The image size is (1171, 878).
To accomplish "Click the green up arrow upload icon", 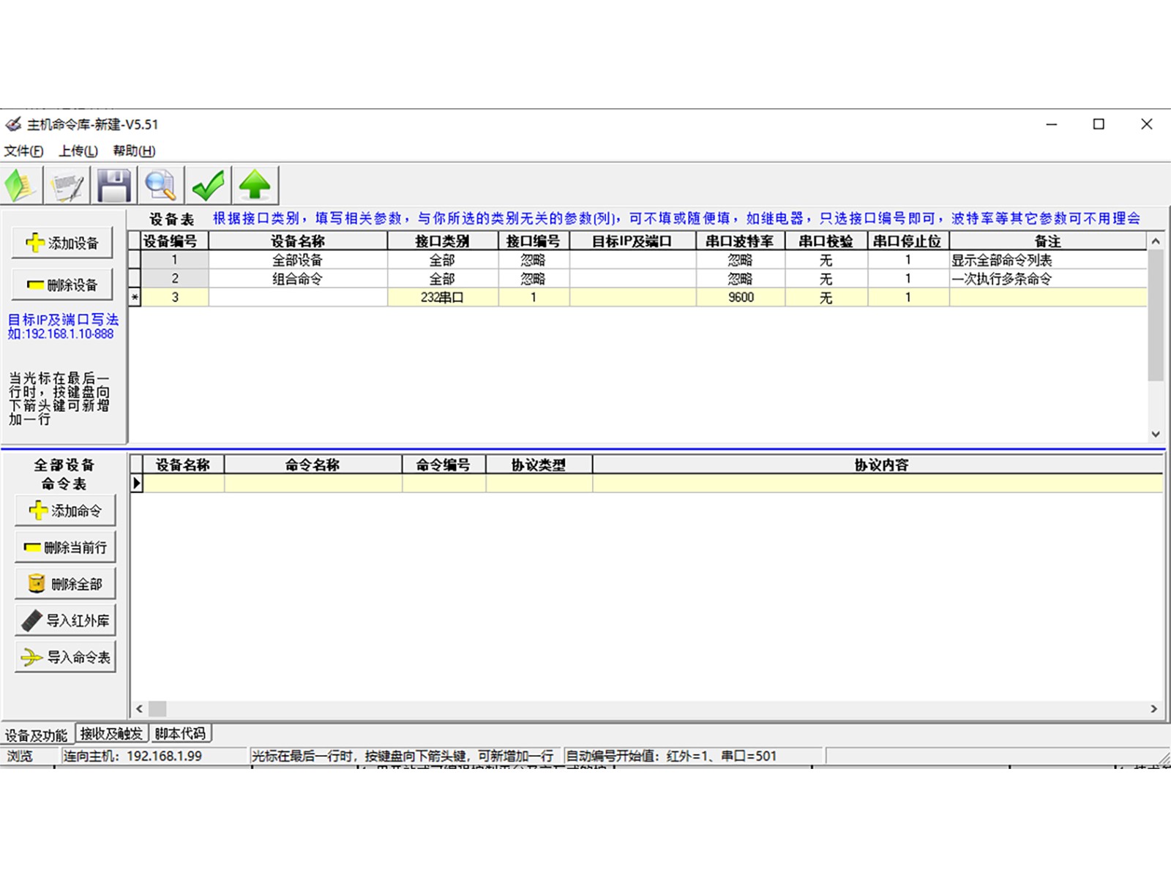I will tap(255, 185).
